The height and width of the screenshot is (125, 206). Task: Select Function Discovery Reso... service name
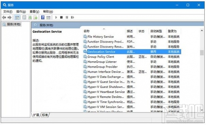point(106,47)
